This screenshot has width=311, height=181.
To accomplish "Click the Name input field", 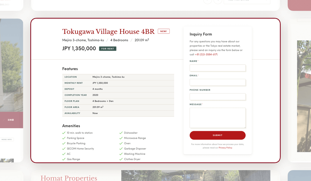I will (217, 68).
